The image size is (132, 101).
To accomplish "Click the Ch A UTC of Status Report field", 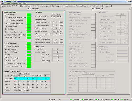I will [x=53, y=17].
